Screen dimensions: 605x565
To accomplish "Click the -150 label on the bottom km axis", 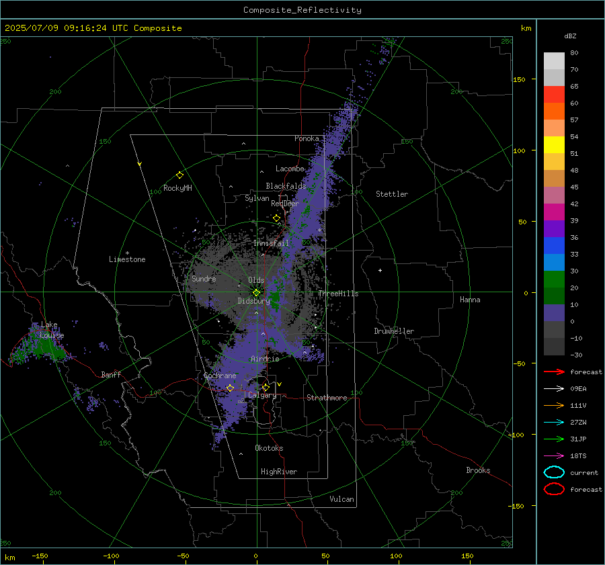I will [40, 556].
